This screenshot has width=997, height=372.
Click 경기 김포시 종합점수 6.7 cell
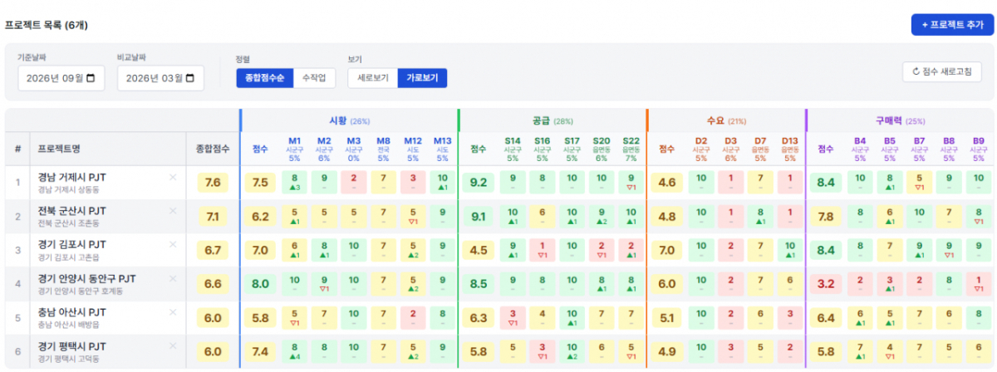point(212,250)
